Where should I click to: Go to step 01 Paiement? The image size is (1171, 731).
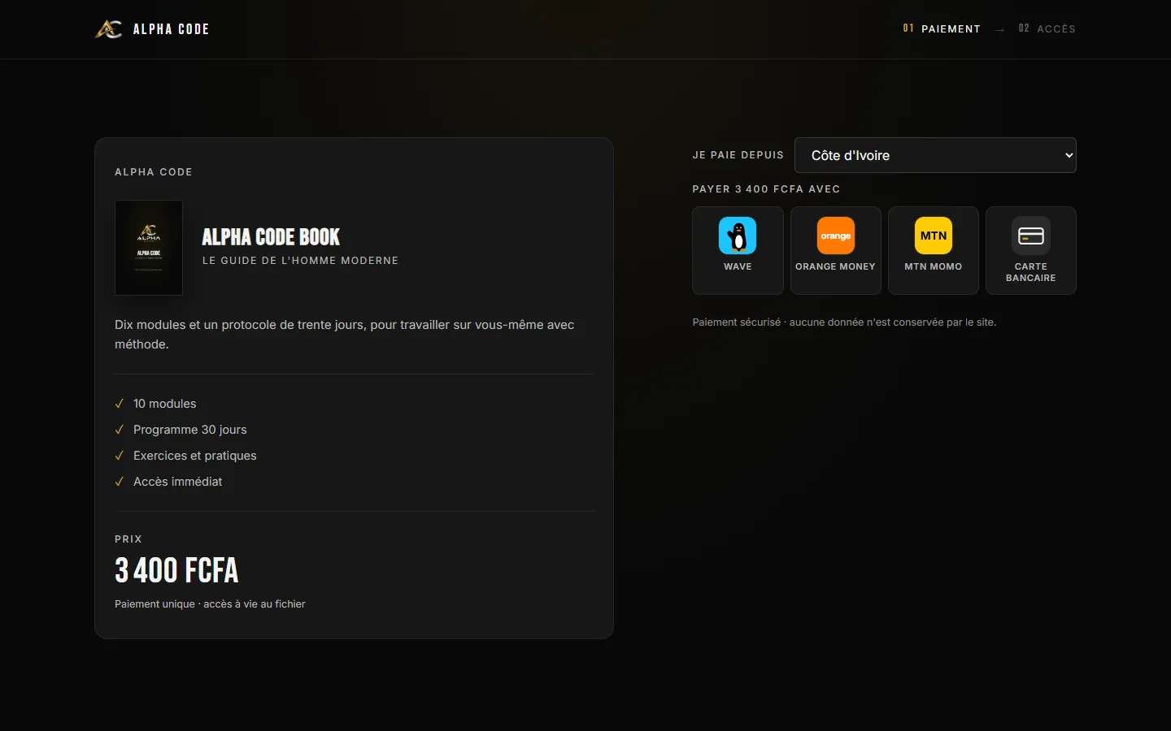pos(942,28)
